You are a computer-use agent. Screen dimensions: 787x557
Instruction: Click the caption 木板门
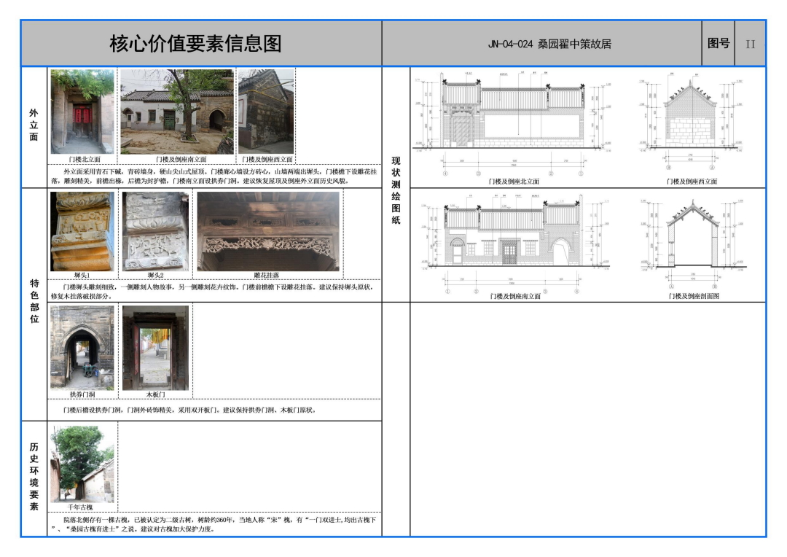tap(156, 394)
